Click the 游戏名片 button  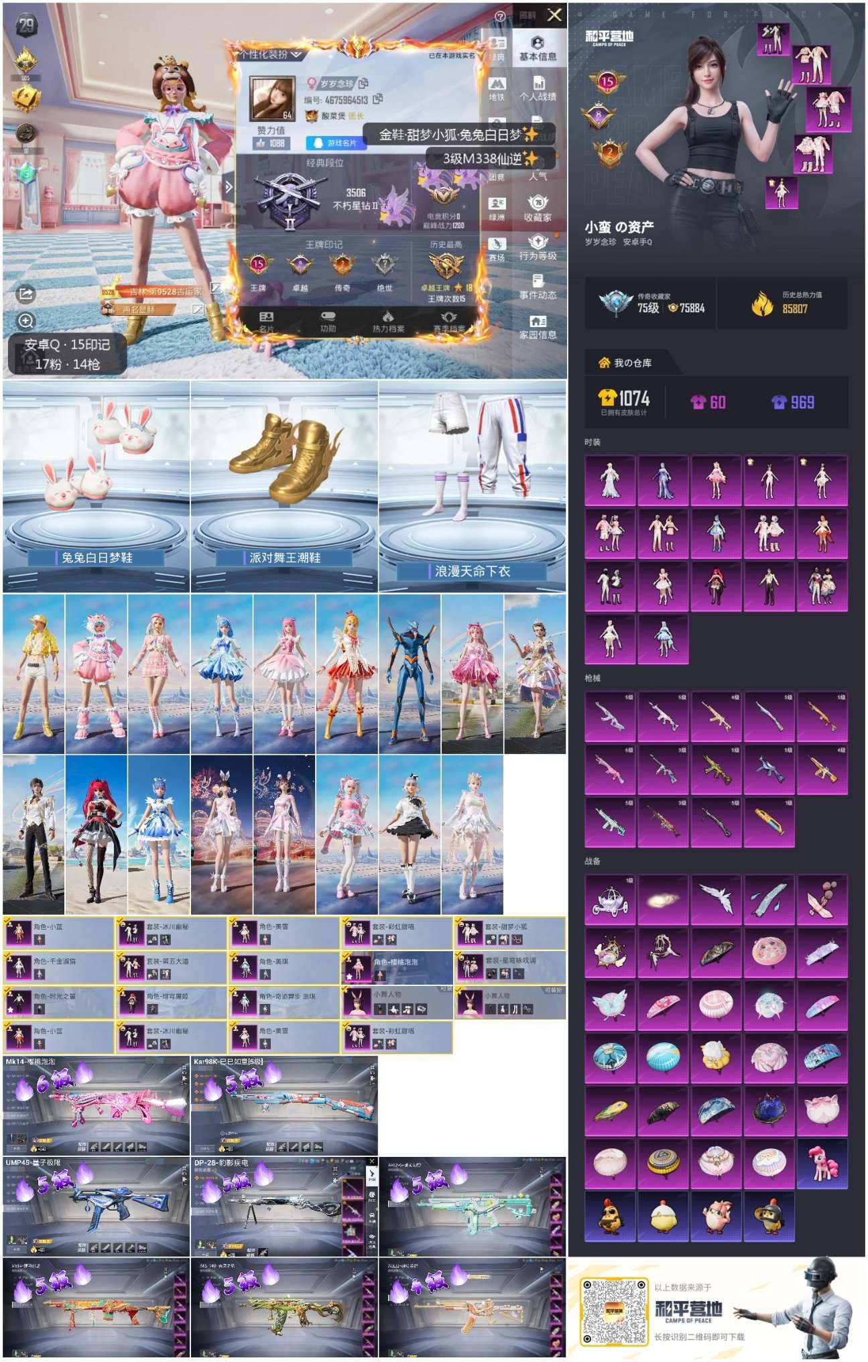336,143
